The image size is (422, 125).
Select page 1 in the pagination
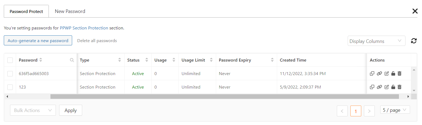[356, 111]
